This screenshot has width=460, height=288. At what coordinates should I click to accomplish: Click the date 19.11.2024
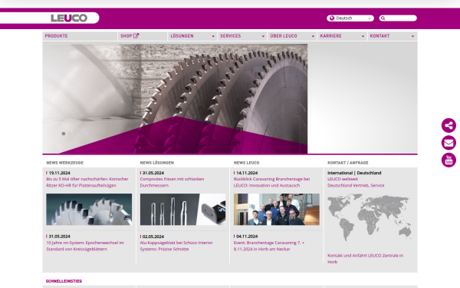click(59, 173)
